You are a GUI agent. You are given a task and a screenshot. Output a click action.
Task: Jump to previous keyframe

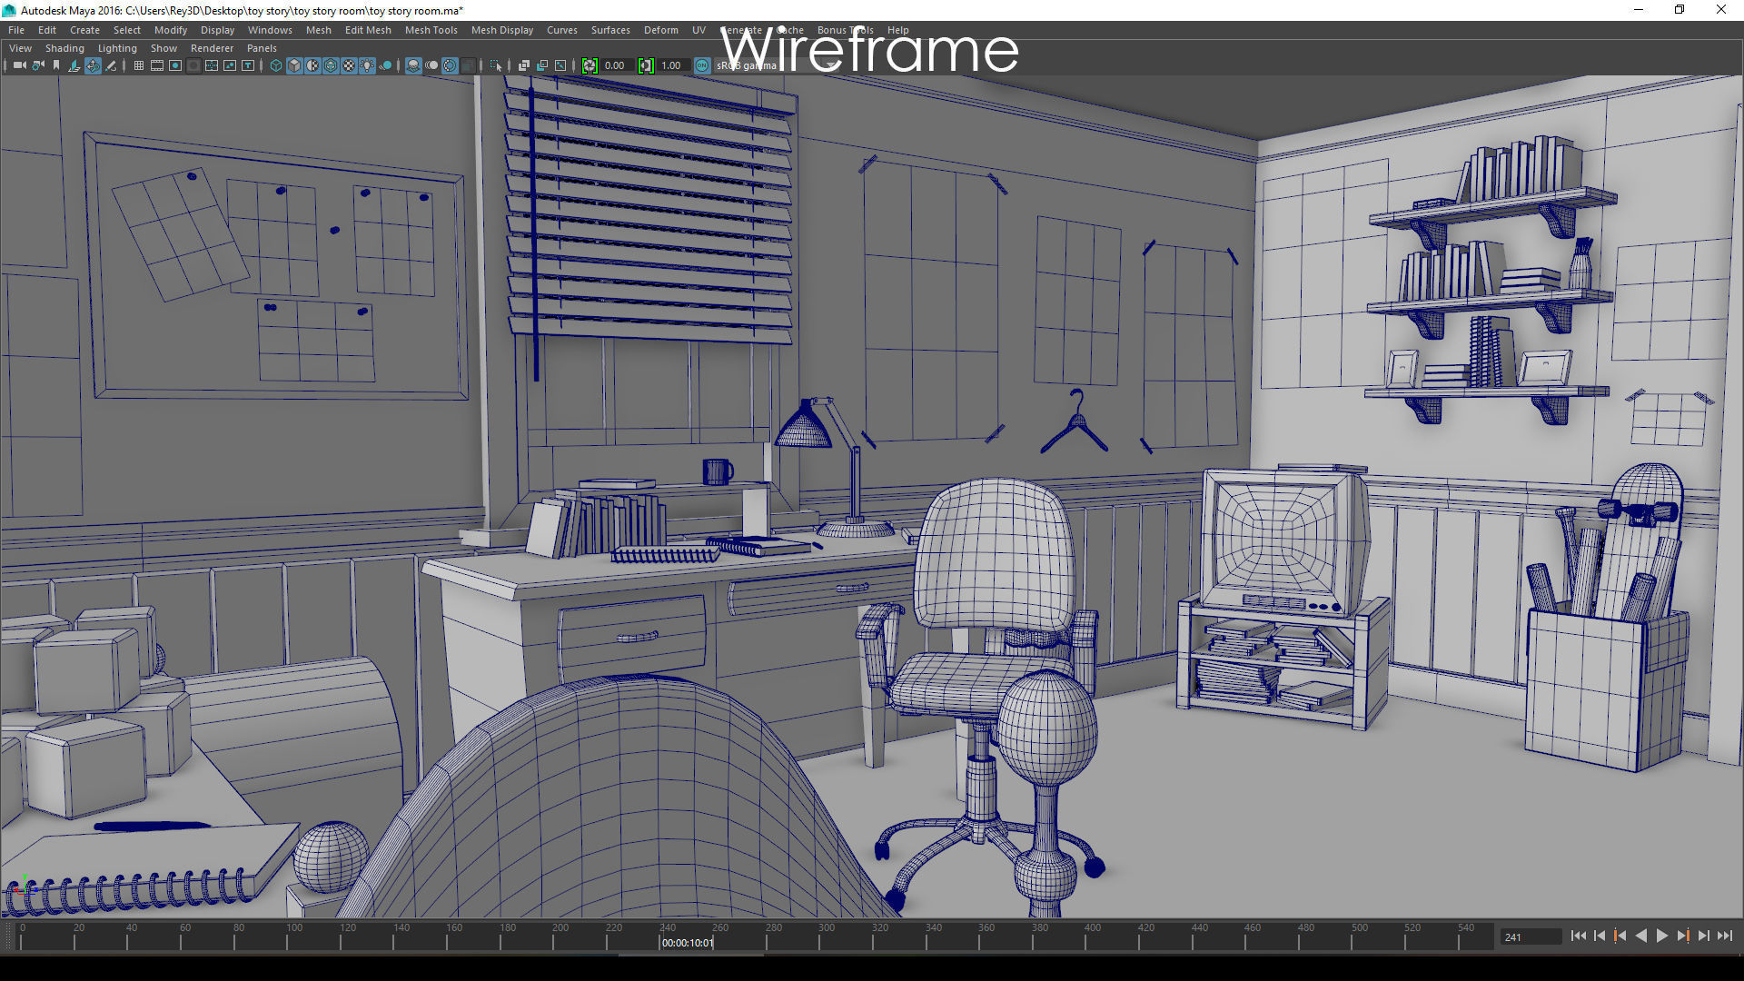[x=1620, y=936]
